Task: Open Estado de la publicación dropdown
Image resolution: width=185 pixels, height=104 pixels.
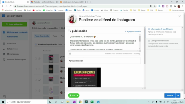Action: [x=50, y=44]
